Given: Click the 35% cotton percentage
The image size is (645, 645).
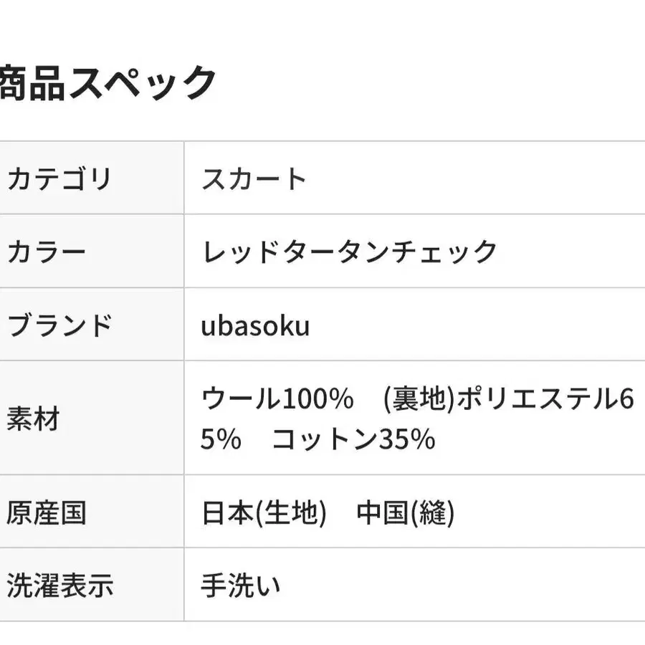Looking at the screenshot, I should [x=406, y=439].
